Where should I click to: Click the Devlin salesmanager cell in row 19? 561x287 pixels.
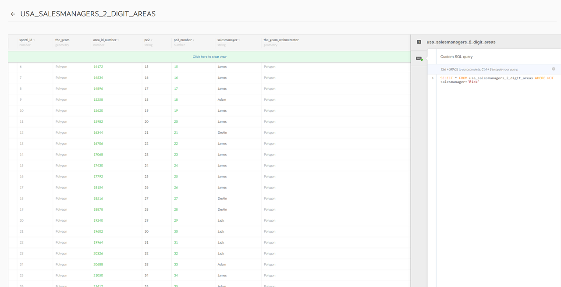[222, 209]
